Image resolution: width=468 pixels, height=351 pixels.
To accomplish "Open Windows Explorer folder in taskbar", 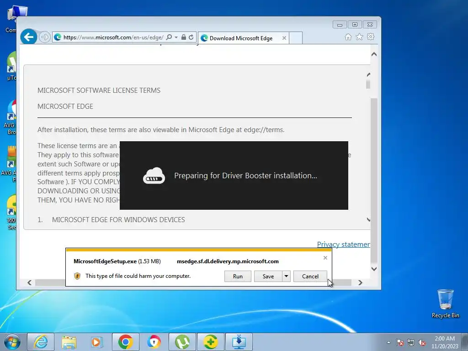I will tap(69, 342).
